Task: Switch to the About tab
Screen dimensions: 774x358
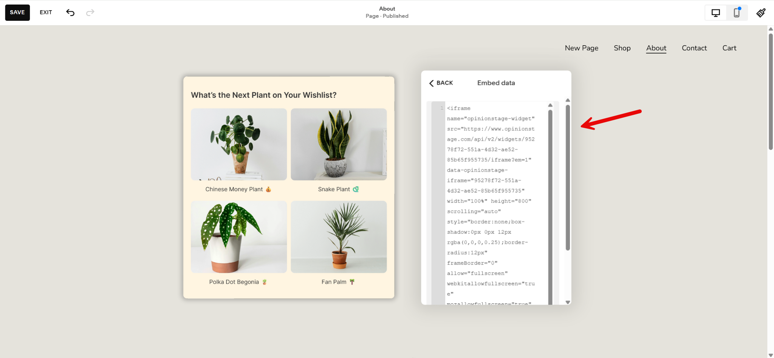Action: [656, 48]
